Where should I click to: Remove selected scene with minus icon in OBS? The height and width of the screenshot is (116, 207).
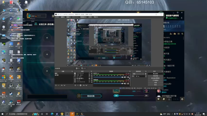pyautogui.click(x=59, y=85)
